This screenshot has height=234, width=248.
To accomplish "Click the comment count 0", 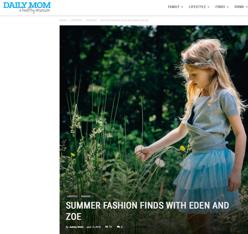I will tap(122, 227).
